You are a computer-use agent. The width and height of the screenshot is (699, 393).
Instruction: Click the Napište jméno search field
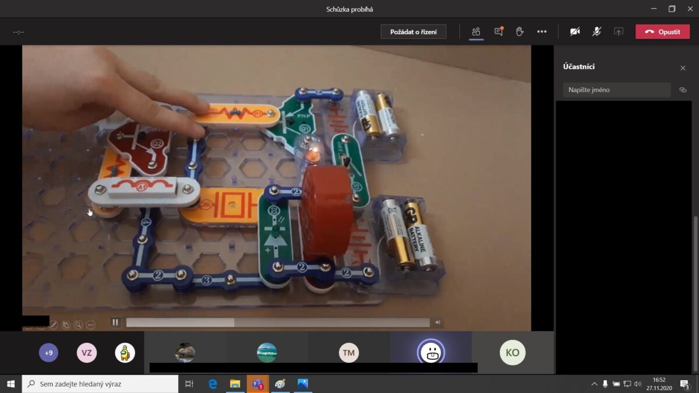coord(616,90)
